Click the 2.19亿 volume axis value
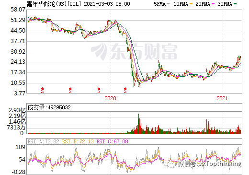Viewport: 249px width, 175px height. (x=17, y=116)
